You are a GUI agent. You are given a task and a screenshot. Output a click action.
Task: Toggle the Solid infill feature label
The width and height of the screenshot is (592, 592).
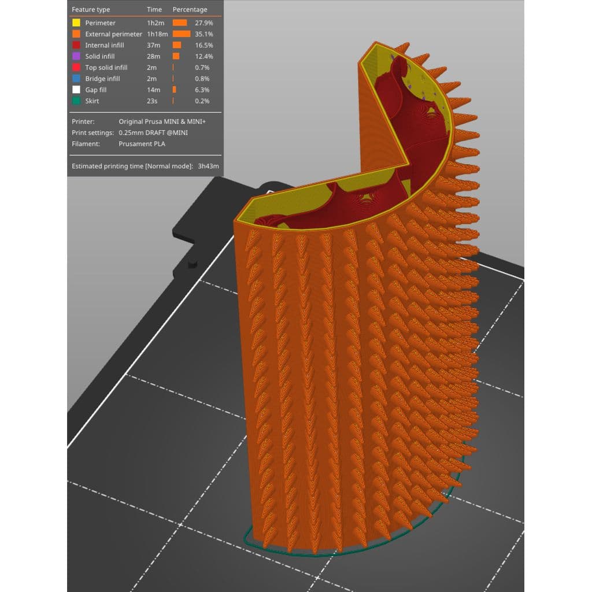click(99, 56)
